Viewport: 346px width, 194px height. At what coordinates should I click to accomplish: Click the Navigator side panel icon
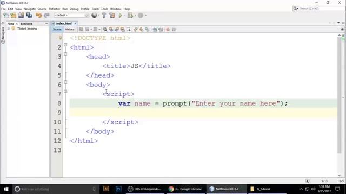coord(3,35)
